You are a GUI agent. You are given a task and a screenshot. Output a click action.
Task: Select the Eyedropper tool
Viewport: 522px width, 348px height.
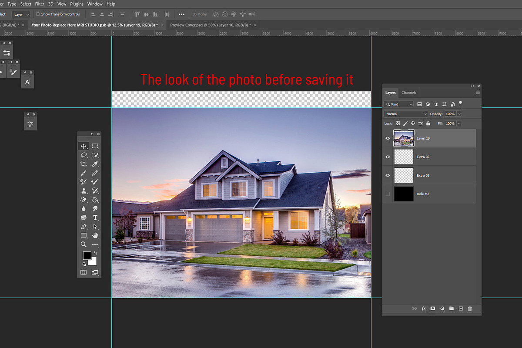(95, 164)
